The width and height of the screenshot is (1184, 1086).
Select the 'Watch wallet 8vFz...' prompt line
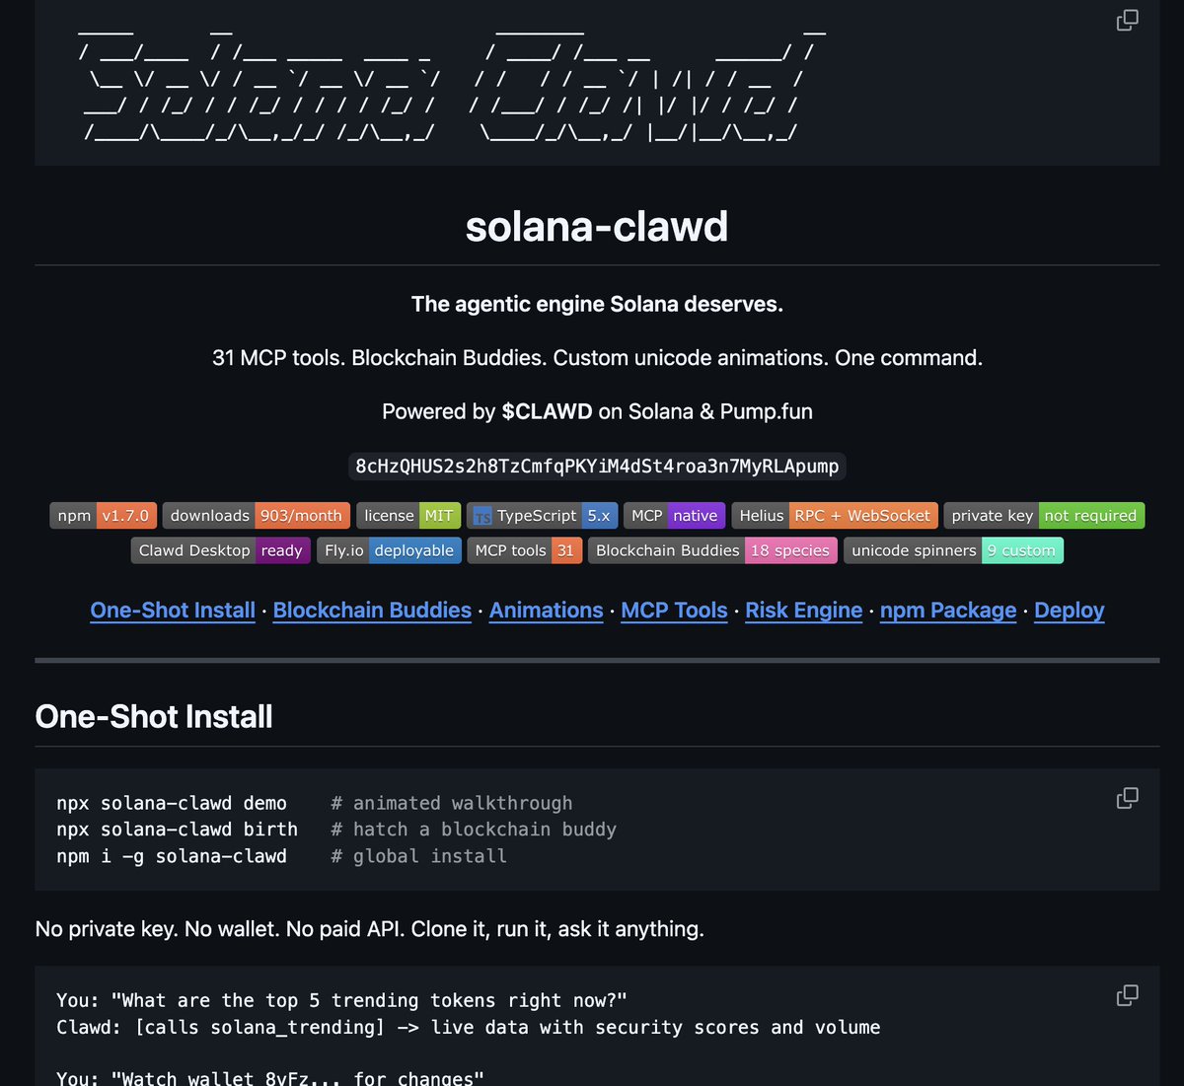[270, 1078]
